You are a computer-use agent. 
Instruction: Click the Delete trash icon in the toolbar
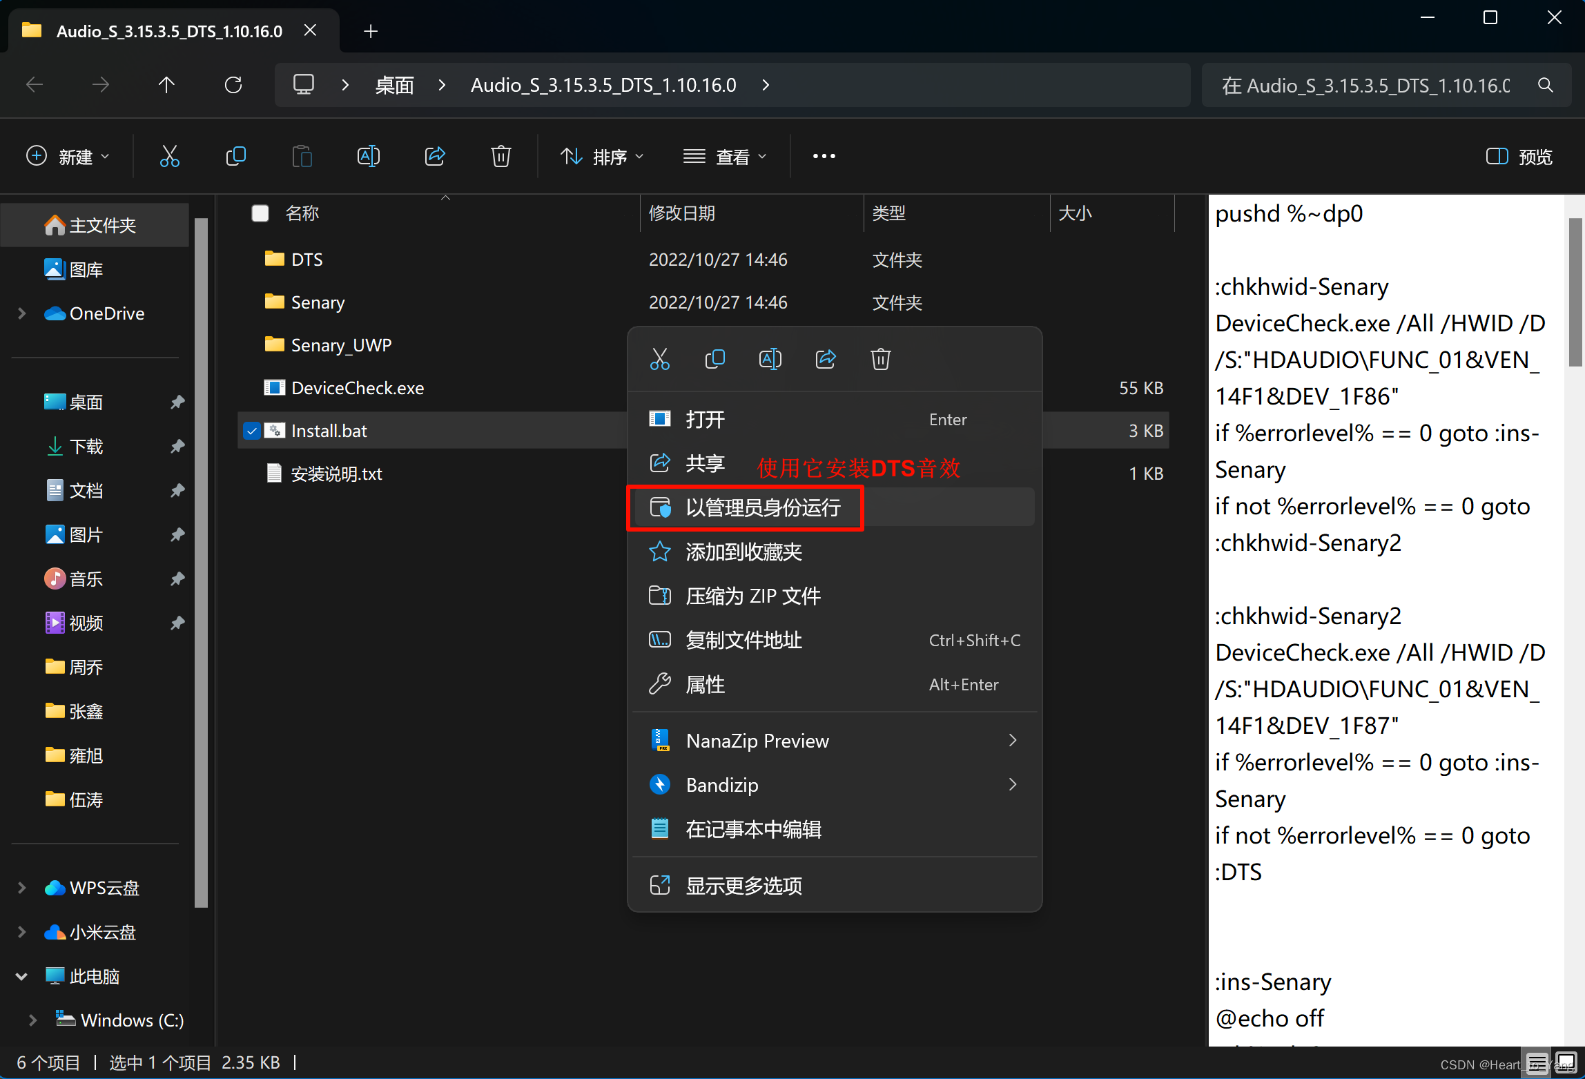(500, 157)
